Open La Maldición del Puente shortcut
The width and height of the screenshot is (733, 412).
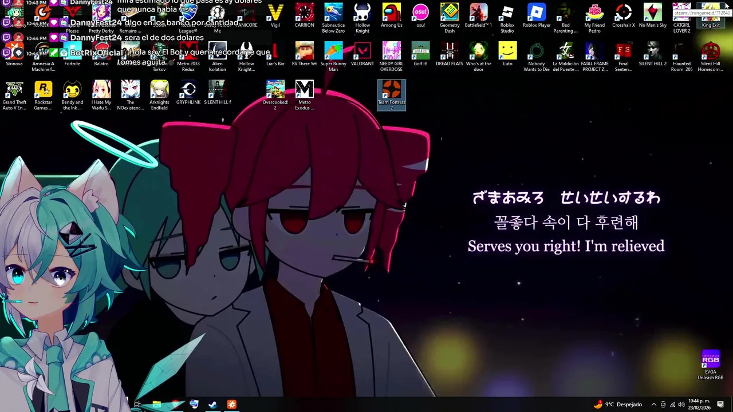pos(566,57)
